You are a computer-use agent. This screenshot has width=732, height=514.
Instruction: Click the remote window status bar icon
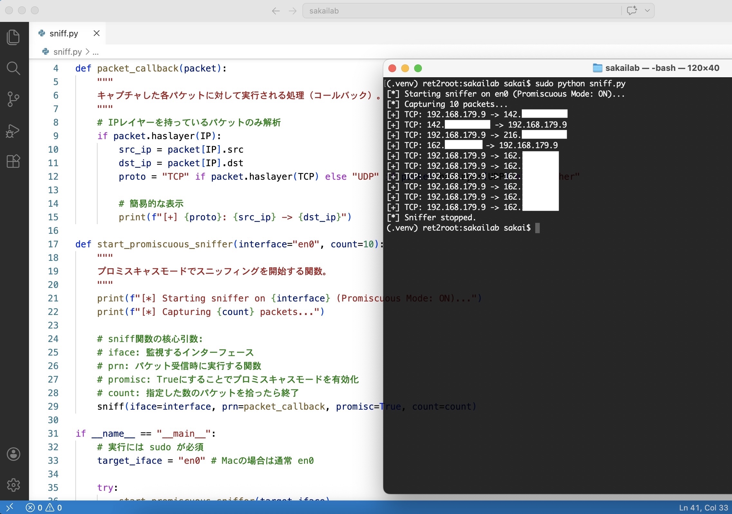[10, 508]
